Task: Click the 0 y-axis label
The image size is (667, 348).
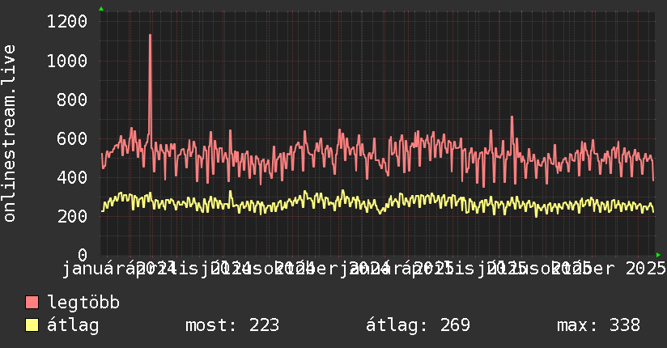Action: [x=83, y=255]
